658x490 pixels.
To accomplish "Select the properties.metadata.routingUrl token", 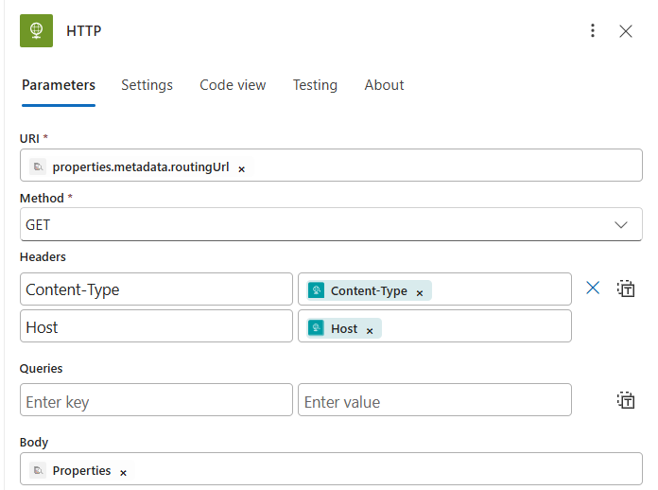I will click(140, 167).
